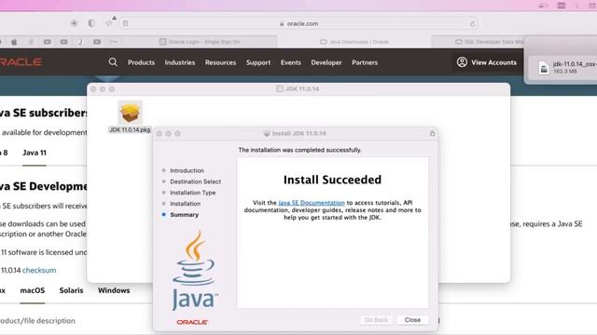Open Safari's Privacy Report shield icon
The image size is (597, 335).
(x=91, y=23)
